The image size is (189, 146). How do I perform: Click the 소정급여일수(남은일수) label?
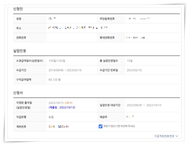tap(30, 61)
